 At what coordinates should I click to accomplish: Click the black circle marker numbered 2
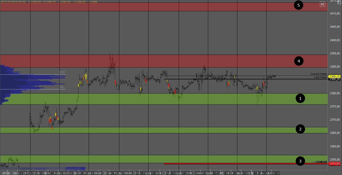coord(300,129)
